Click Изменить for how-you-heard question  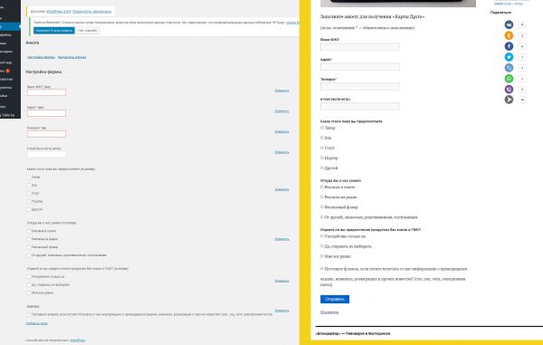pyautogui.click(x=281, y=239)
